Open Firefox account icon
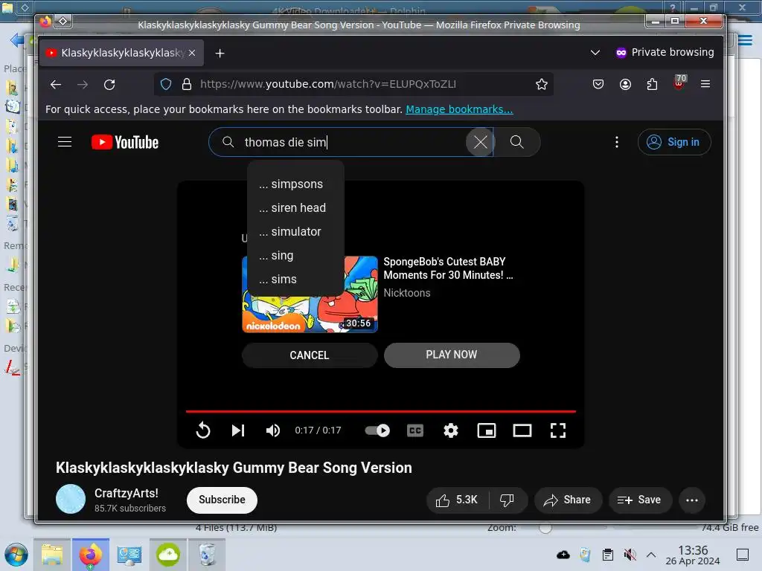Viewport: 762px width, 571px height. coord(625,85)
